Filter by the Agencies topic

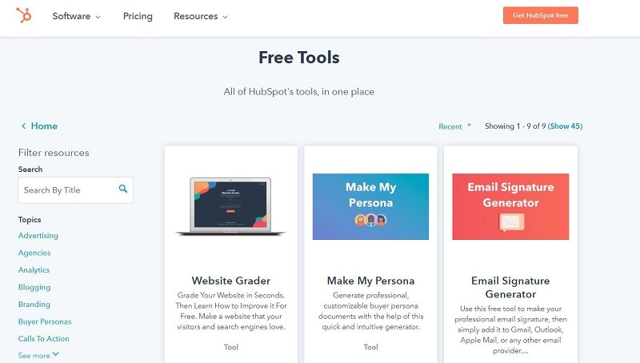click(34, 253)
